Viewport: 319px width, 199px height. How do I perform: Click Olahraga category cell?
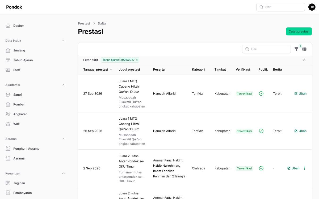(x=199, y=168)
